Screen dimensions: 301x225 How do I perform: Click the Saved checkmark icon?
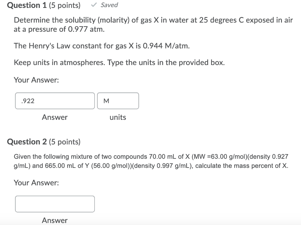pyautogui.click(x=93, y=5)
